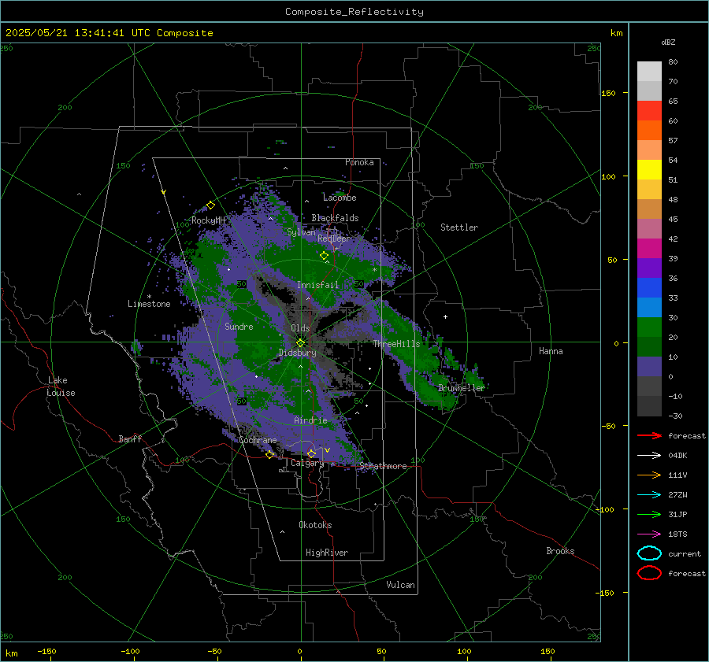Select the magenta 18TS arrow icon
The width and height of the screenshot is (709, 662).
649,534
